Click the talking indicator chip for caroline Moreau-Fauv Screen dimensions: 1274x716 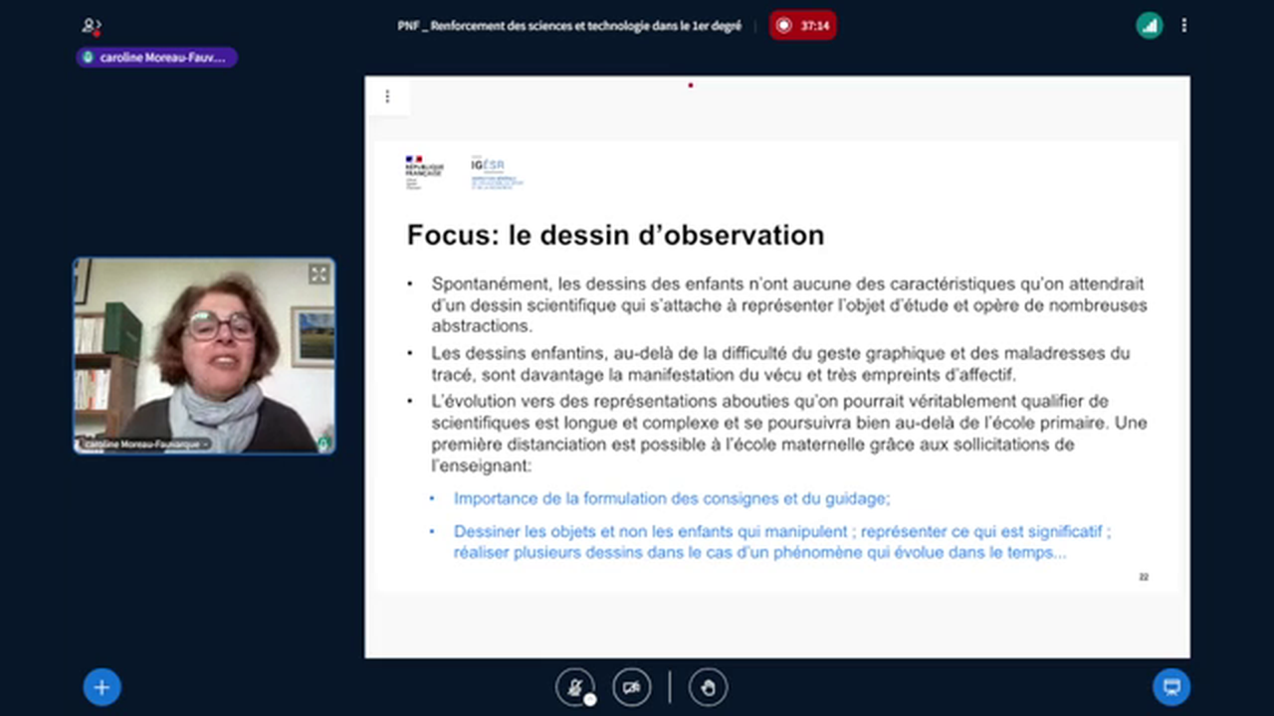[156, 58]
